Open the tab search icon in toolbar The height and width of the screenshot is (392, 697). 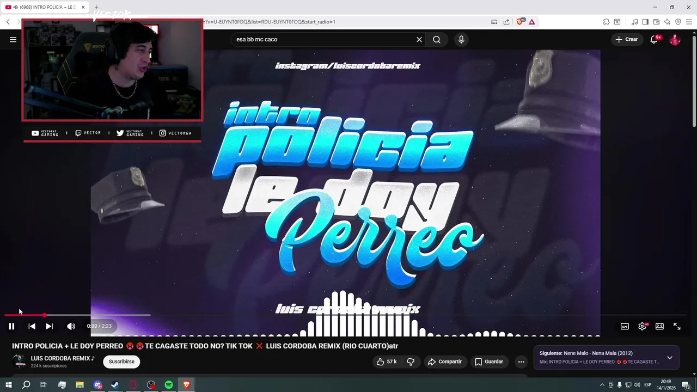[x=617, y=22]
